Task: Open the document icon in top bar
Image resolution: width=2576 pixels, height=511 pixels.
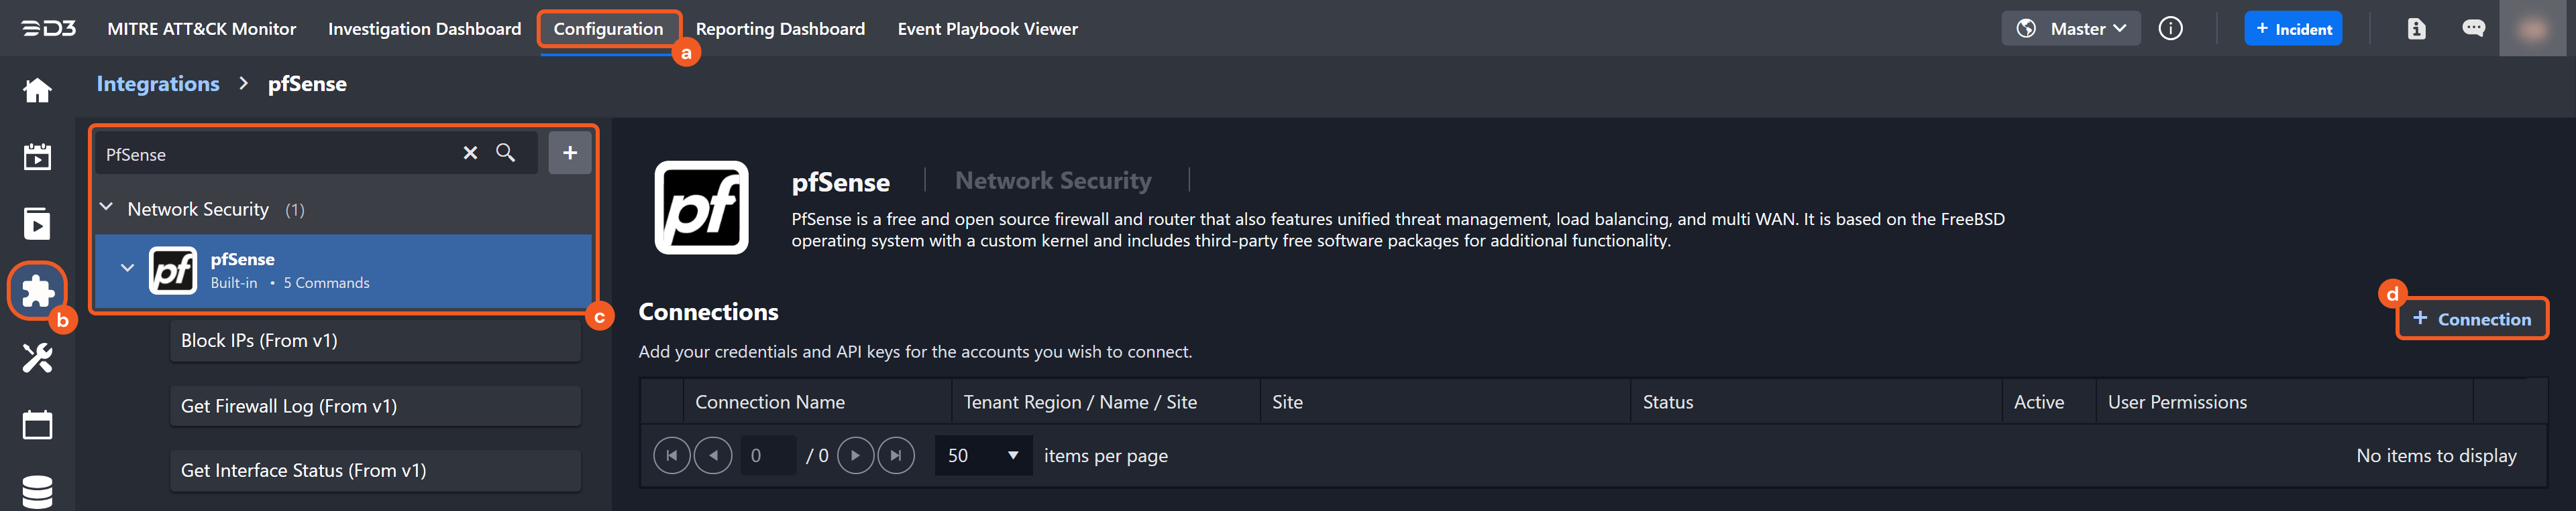Action: click(x=2416, y=29)
